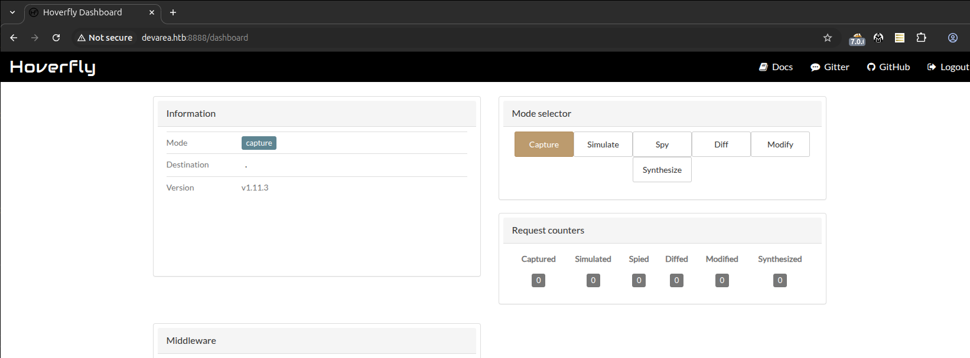Go forward in browser history
The height and width of the screenshot is (358, 970).
pos(35,38)
